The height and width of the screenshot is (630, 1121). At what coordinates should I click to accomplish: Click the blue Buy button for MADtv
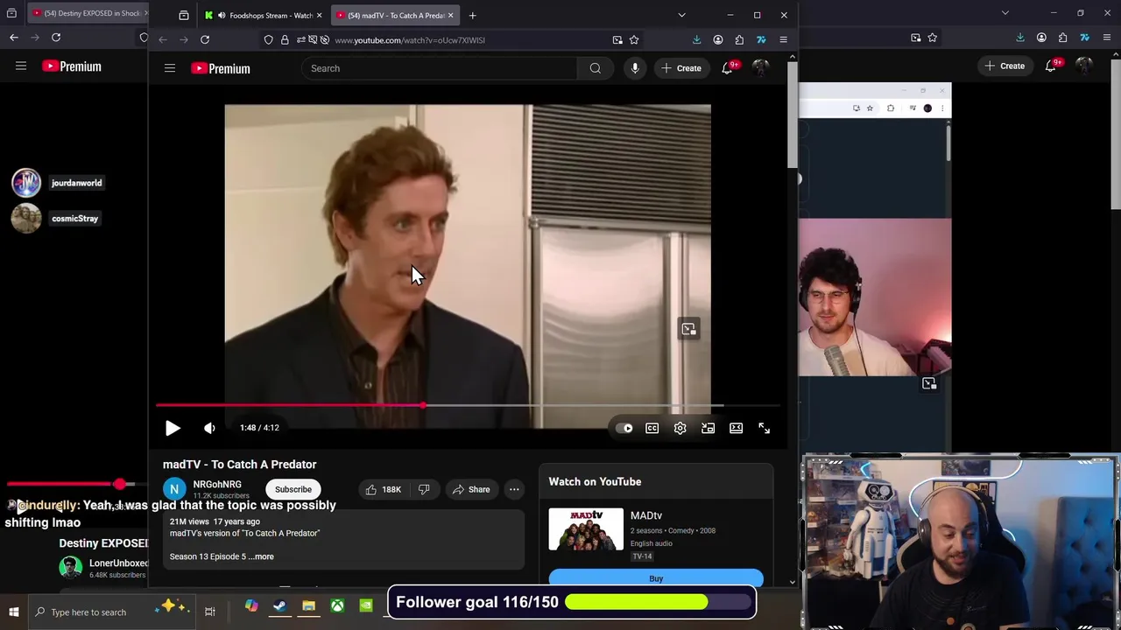656,578
